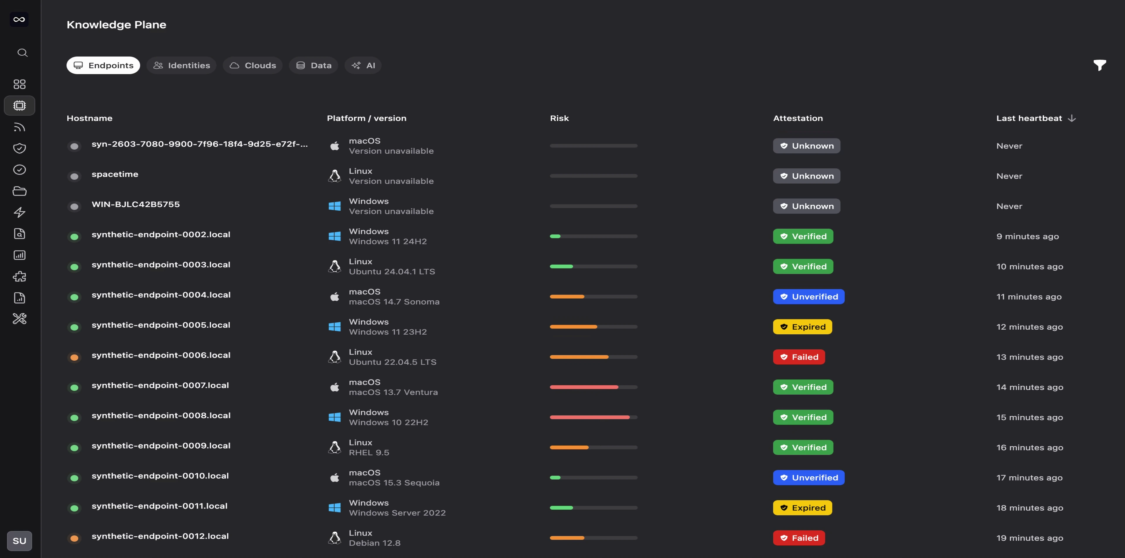The height and width of the screenshot is (558, 1125).
Task: Open hostname spacetime
Action: [115, 174]
